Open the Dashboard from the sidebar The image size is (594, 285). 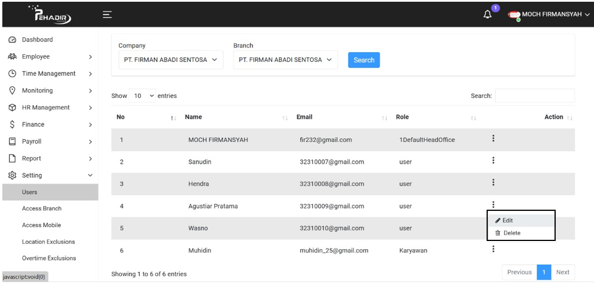37,40
